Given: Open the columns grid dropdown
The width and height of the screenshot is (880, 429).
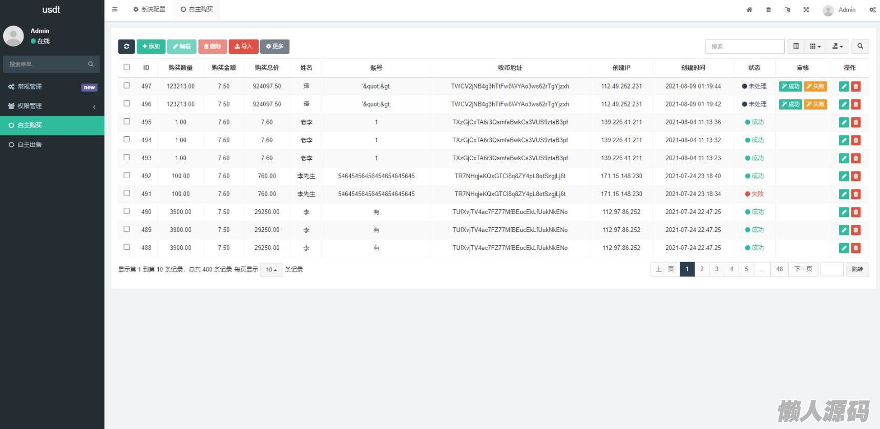Looking at the screenshot, I should tap(815, 46).
